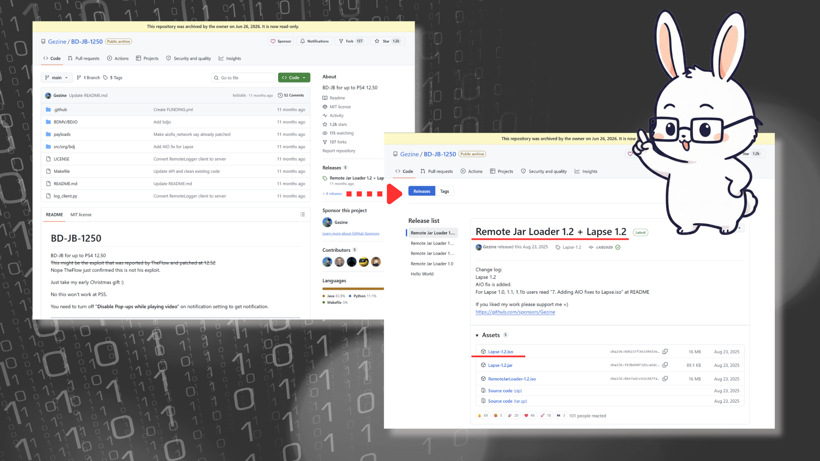820x461 pixels.
Task: Click the thumbs up reaction with 69
Action: [483, 415]
